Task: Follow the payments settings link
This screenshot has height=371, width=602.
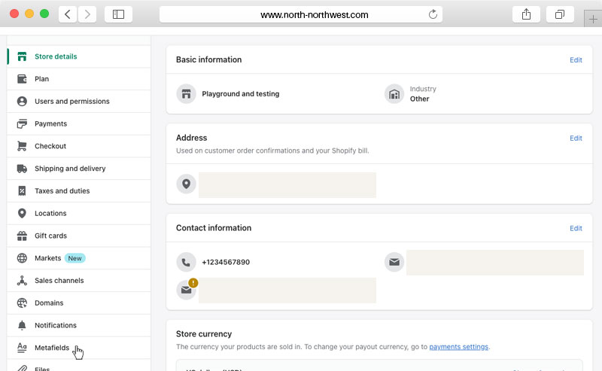Action: [458, 347]
